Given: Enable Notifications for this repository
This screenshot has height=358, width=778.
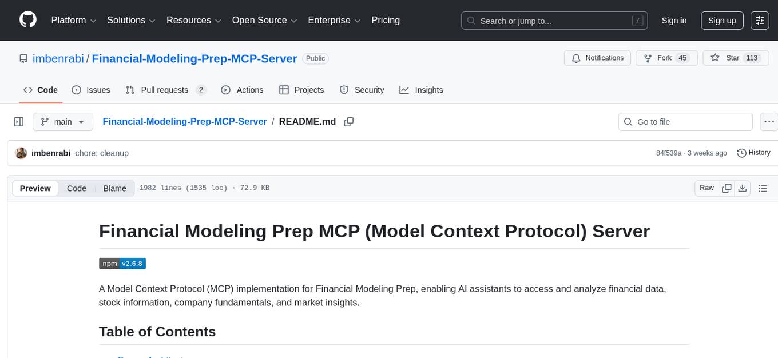Looking at the screenshot, I should [597, 58].
